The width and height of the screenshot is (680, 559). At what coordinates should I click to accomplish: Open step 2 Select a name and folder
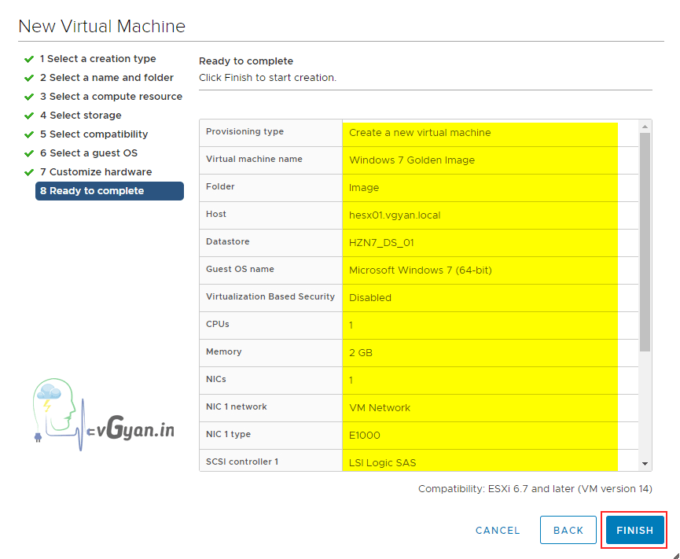[x=106, y=78]
